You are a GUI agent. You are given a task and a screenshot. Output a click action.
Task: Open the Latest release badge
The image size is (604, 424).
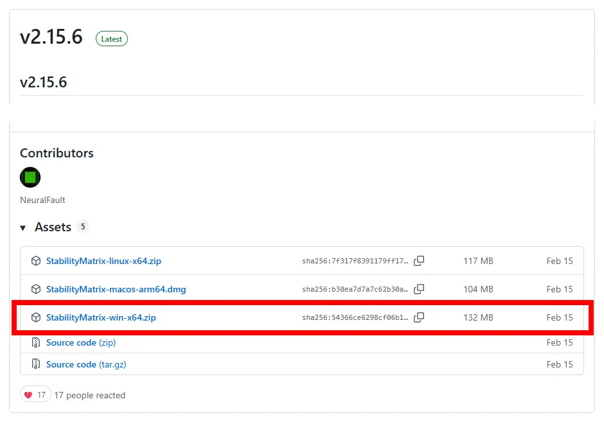pyautogui.click(x=112, y=39)
